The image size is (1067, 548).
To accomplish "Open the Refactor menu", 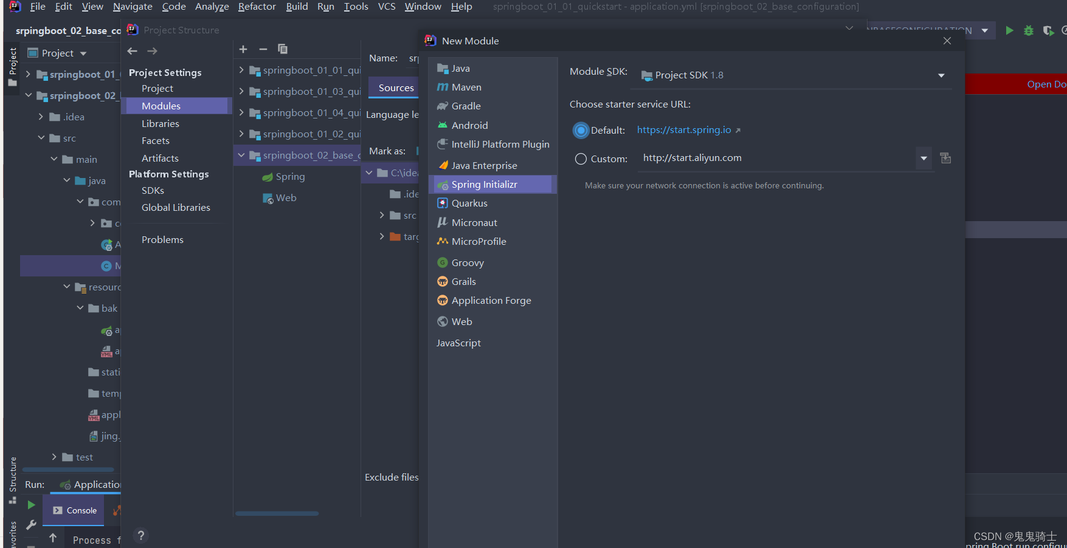I will 257,7.
